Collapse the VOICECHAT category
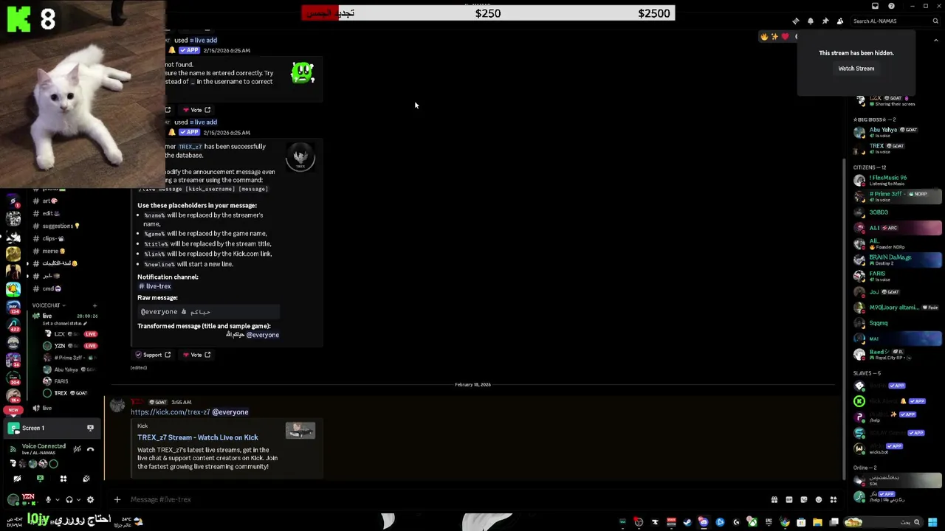Image resolution: width=945 pixels, height=531 pixels. (48, 305)
